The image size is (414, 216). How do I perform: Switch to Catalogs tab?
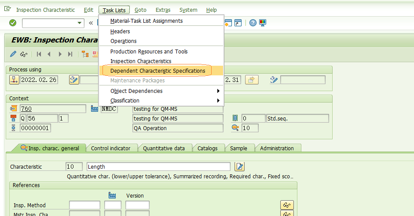(208, 148)
